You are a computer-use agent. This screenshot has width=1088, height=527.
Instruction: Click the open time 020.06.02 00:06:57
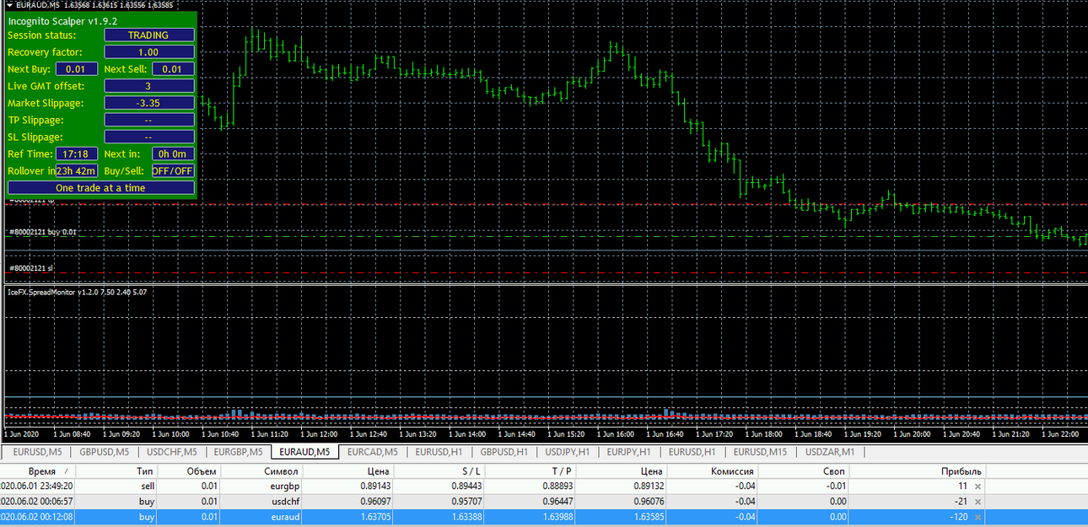click(x=36, y=502)
